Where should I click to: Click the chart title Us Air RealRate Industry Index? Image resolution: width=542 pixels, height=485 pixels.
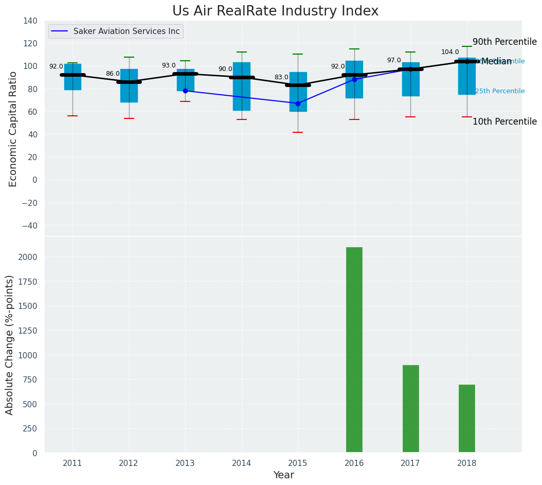coord(275,11)
